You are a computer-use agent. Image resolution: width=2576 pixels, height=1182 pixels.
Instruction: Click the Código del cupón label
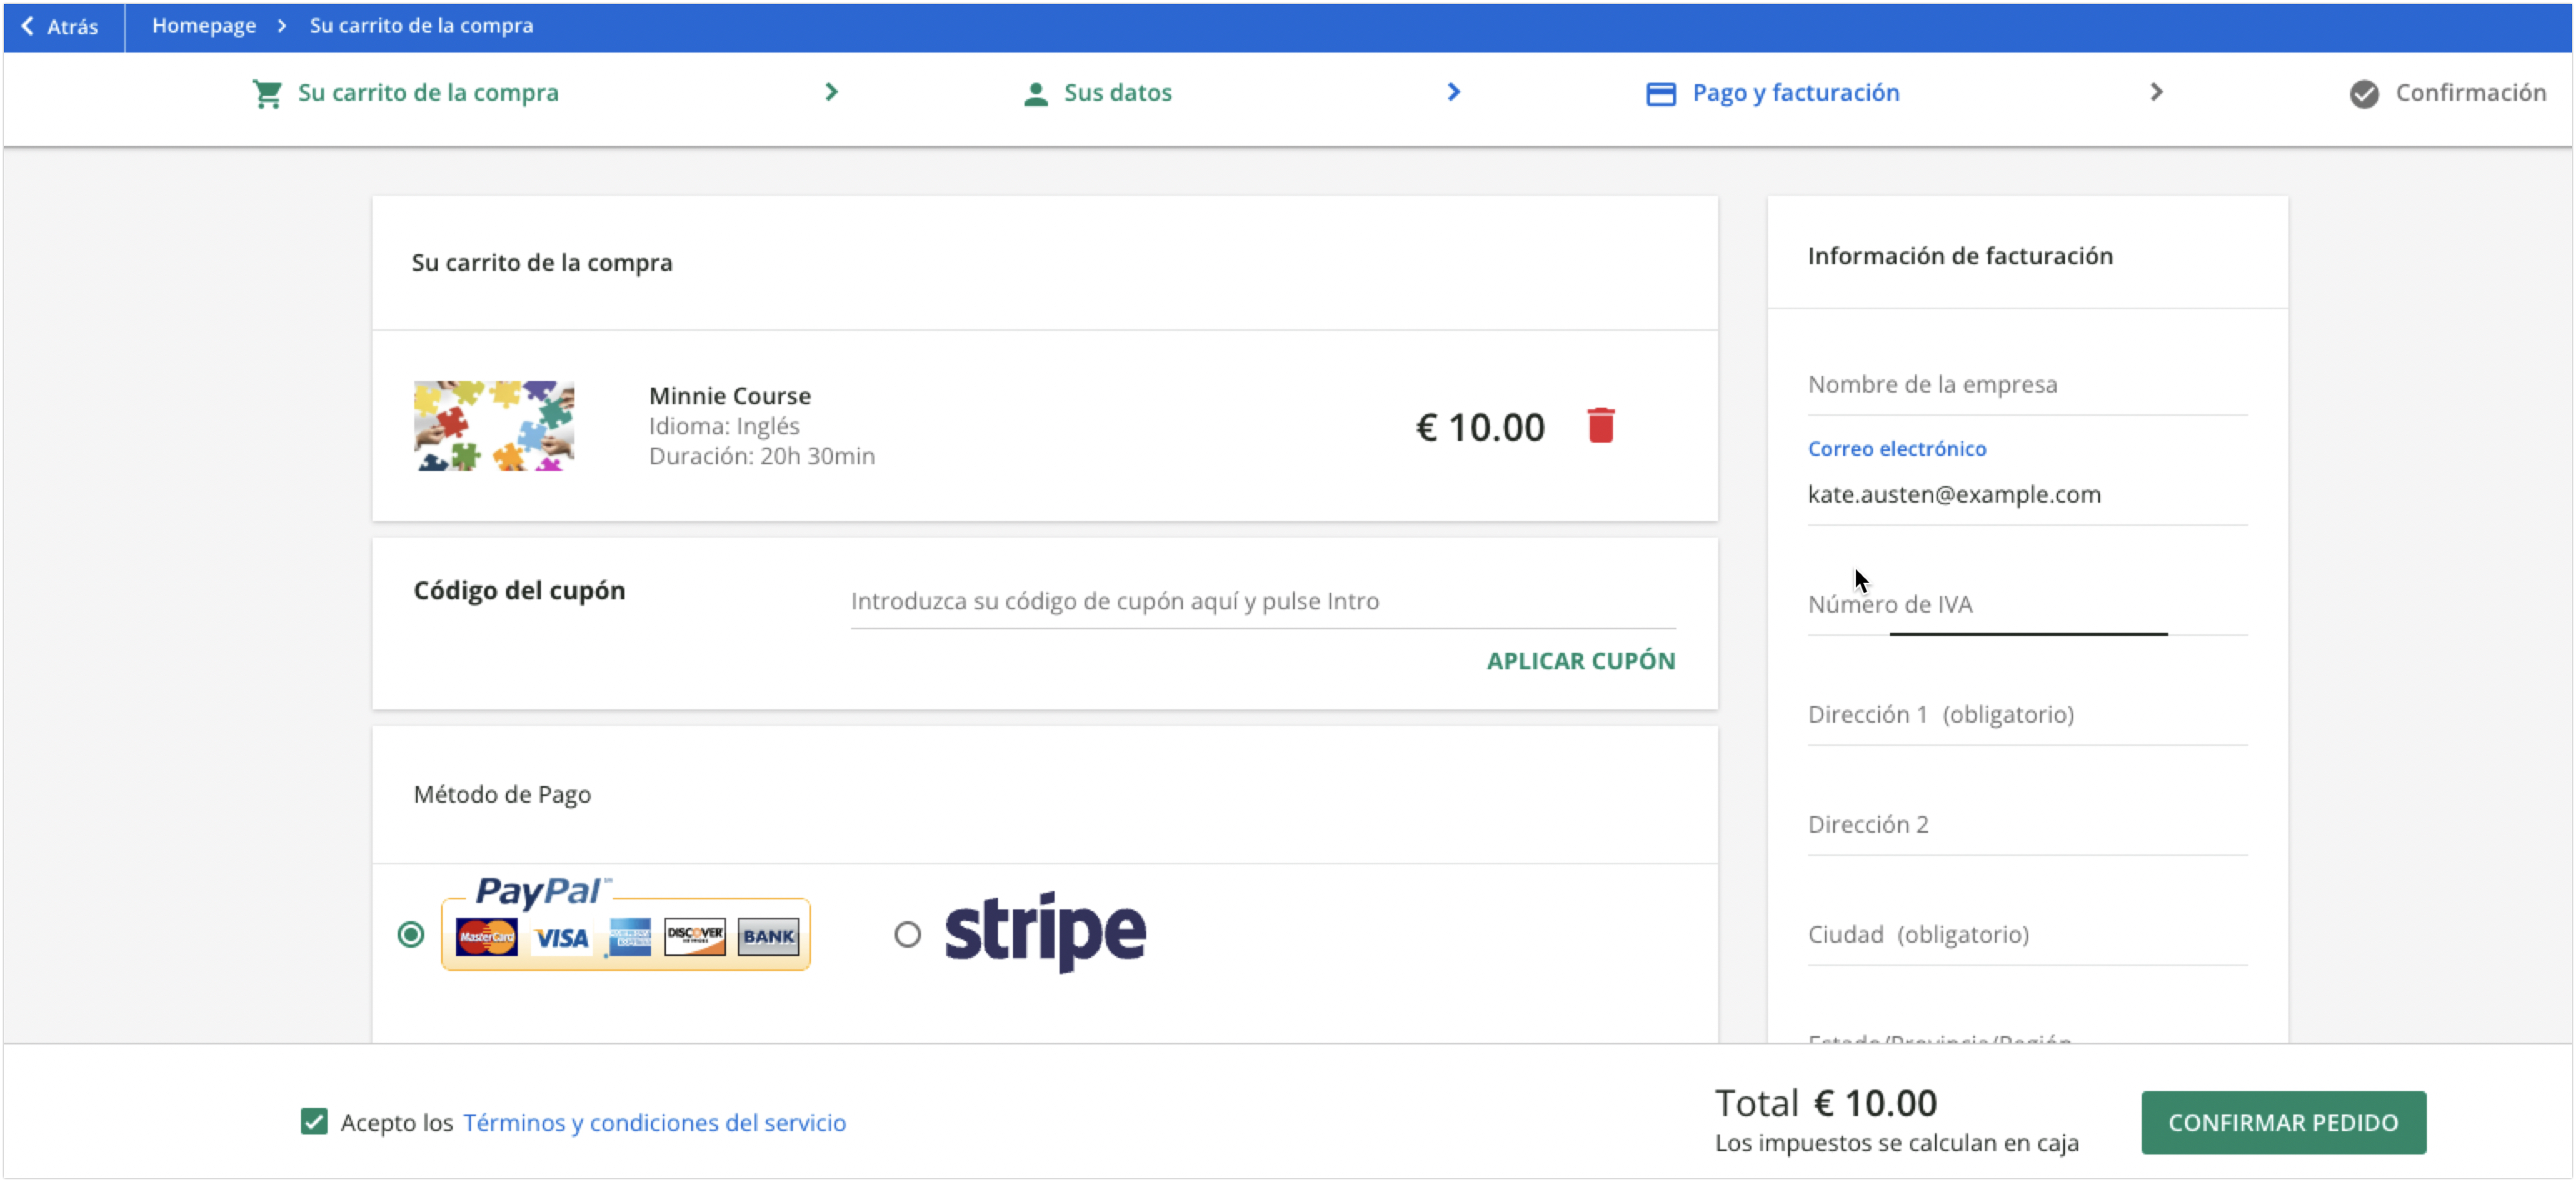point(519,590)
